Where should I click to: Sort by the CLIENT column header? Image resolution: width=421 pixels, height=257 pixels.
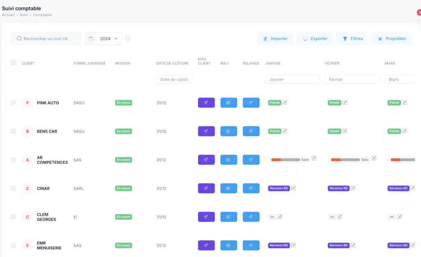[28, 63]
